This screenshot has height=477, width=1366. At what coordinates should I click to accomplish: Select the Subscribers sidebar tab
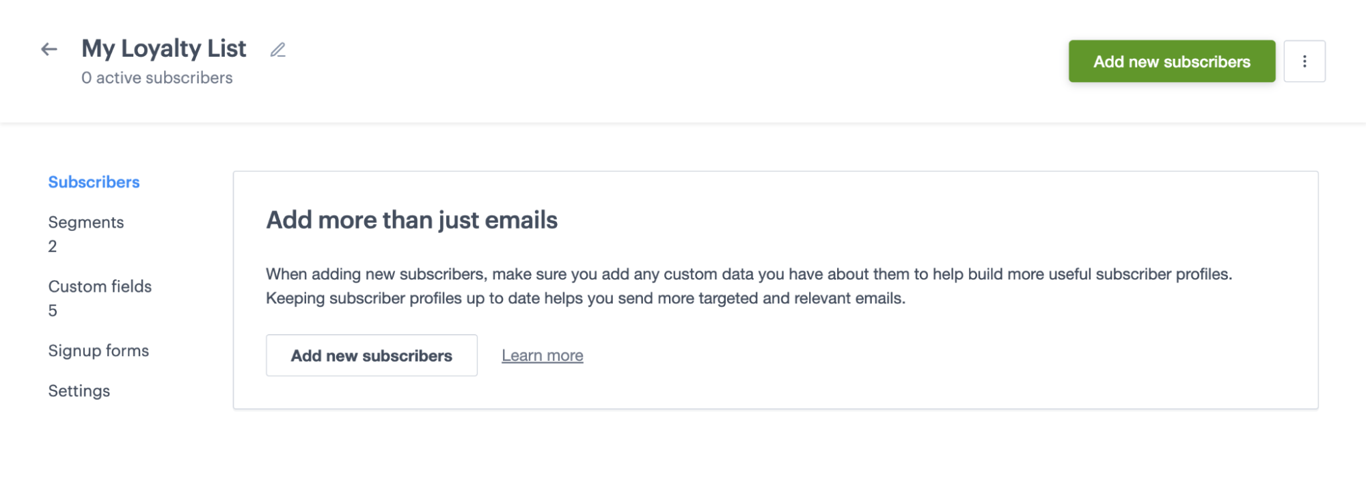coord(94,182)
